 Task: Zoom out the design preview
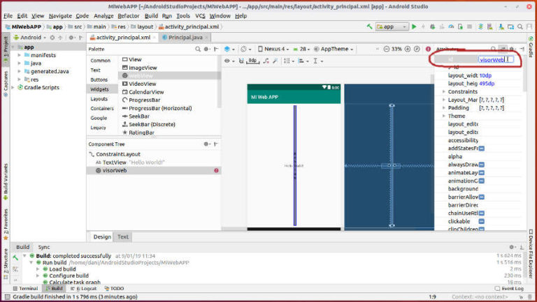385,50
